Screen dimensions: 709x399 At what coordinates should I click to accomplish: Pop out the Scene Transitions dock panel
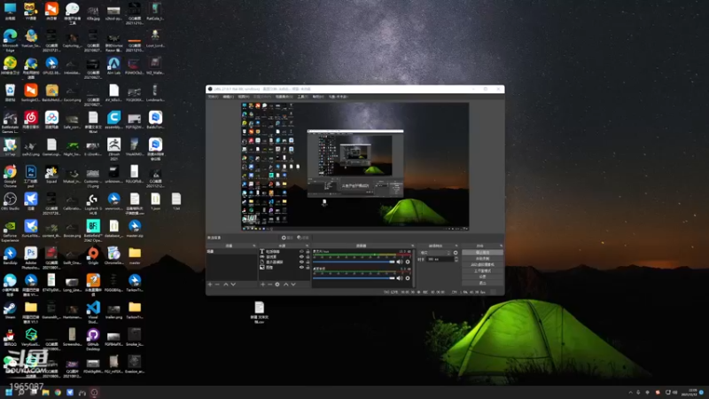click(x=456, y=246)
